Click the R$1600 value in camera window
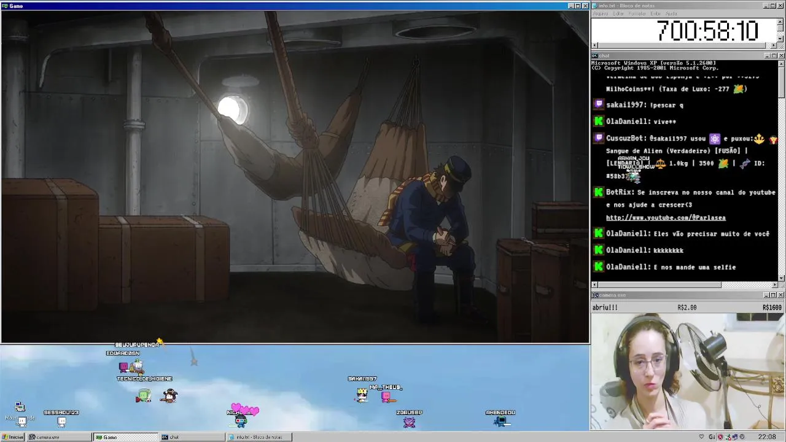This screenshot has height=442, width=786. tap(772, 308)
